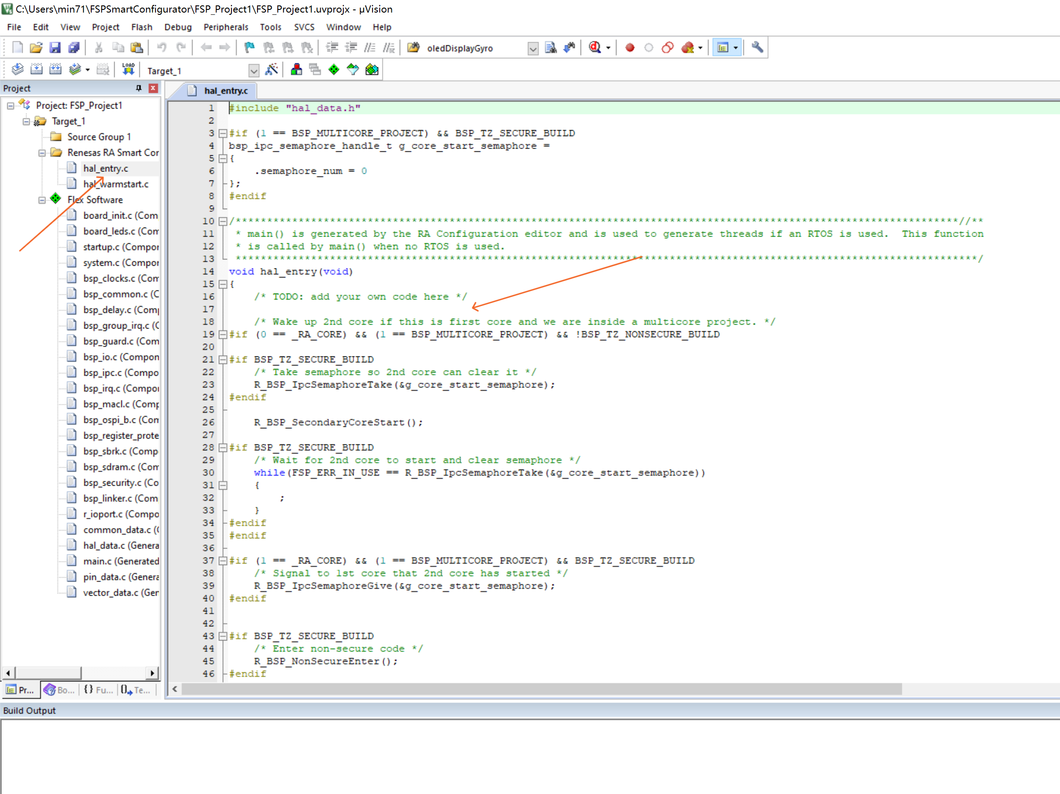This screenshot has width=1060, height=794.
Task: Save the current file via floppy icon
Action: pos(55,48)
